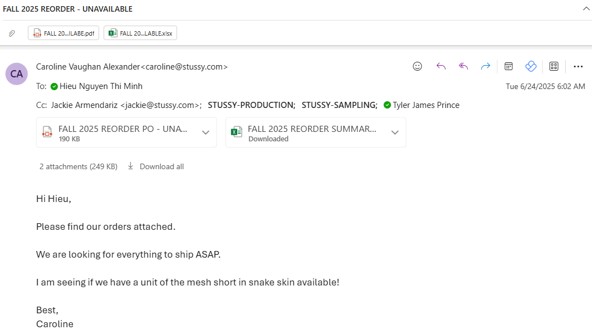Open the PDF attachment chip in header
592x330 pixels.
click(63, 33)
